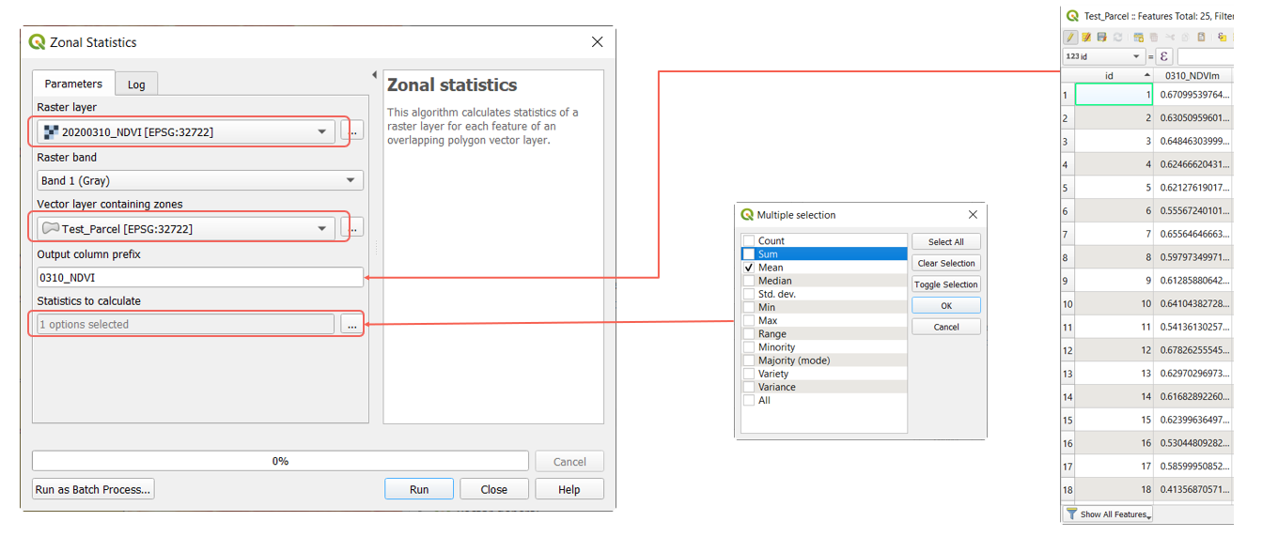Click the add feature table icon
The height and width of the screenshot is (552, 1278).
tap(1139, 38)
